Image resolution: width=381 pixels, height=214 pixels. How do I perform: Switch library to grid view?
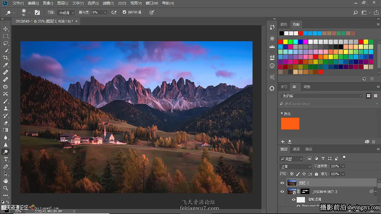[369, 96]
